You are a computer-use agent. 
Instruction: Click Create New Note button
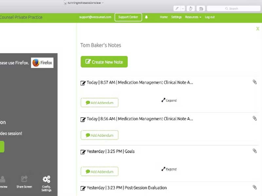[104, 62]
